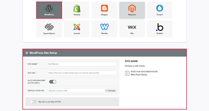The width and height of the screenshot is (209, 111).
Task: Click the 'READ OUR DOCUMENTATION' text
Action: point(144,72)
